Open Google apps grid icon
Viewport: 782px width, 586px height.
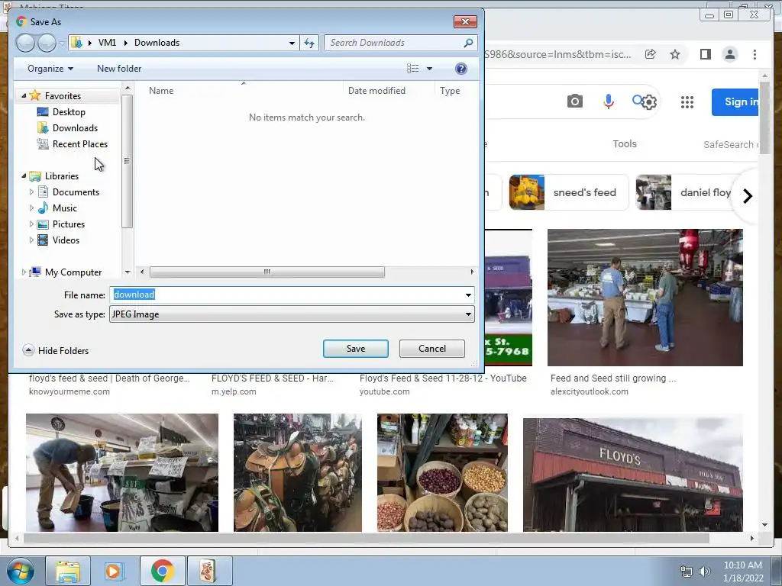point(687,102)
